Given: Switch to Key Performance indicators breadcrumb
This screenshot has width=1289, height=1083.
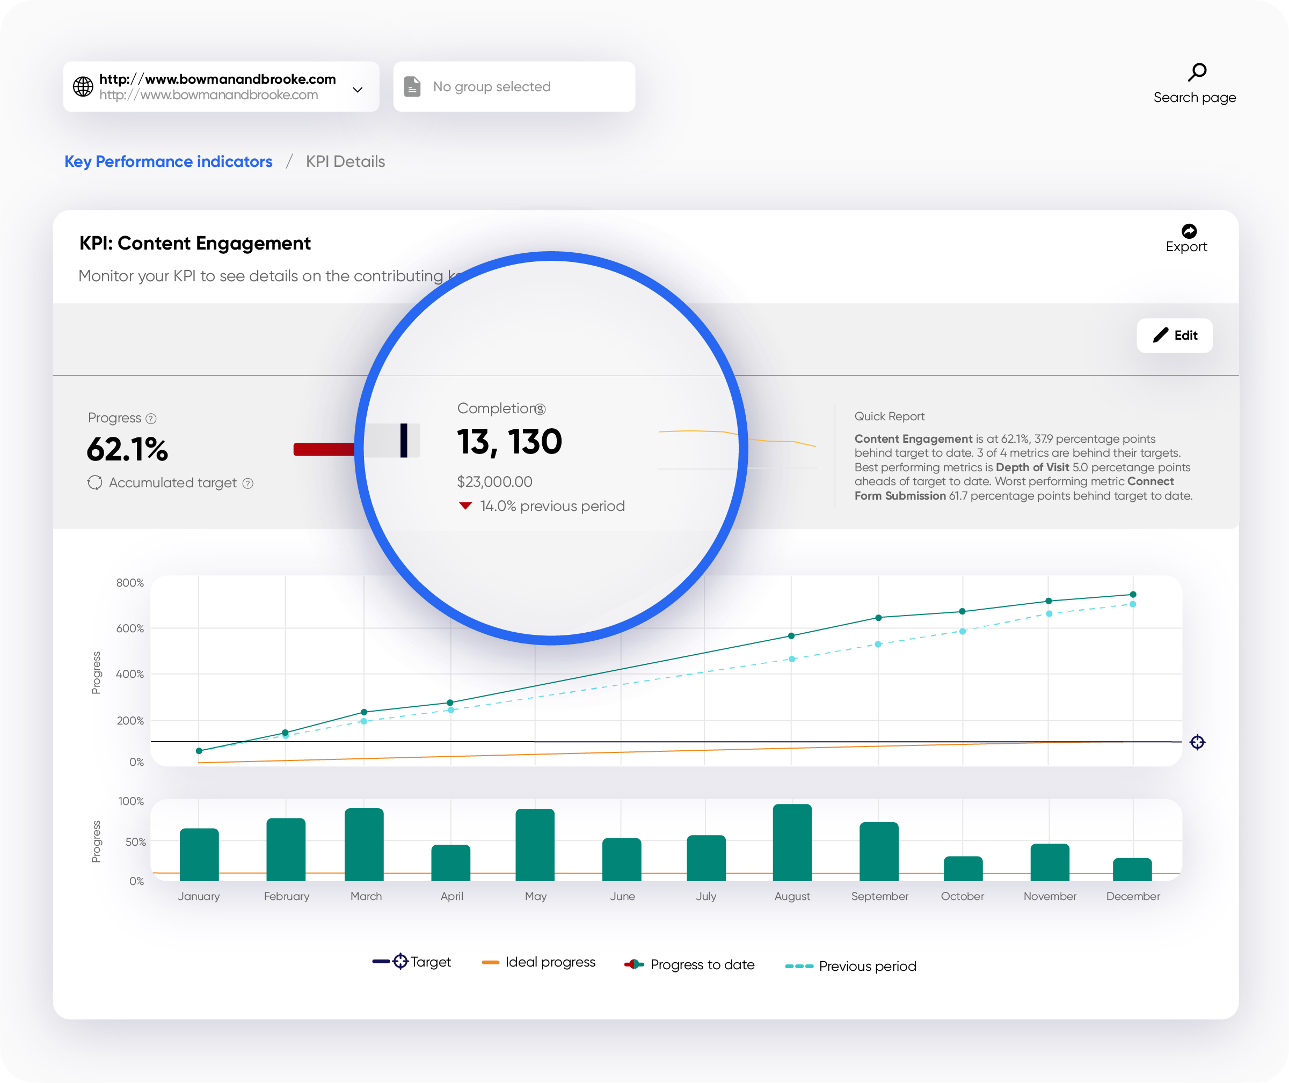Looking at the screenshot, I should [169, 162].
